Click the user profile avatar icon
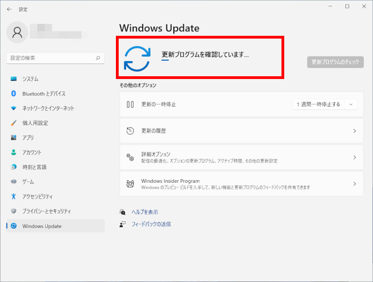The image size is (373, 282). pyautogui.click(x=17, y=32)
